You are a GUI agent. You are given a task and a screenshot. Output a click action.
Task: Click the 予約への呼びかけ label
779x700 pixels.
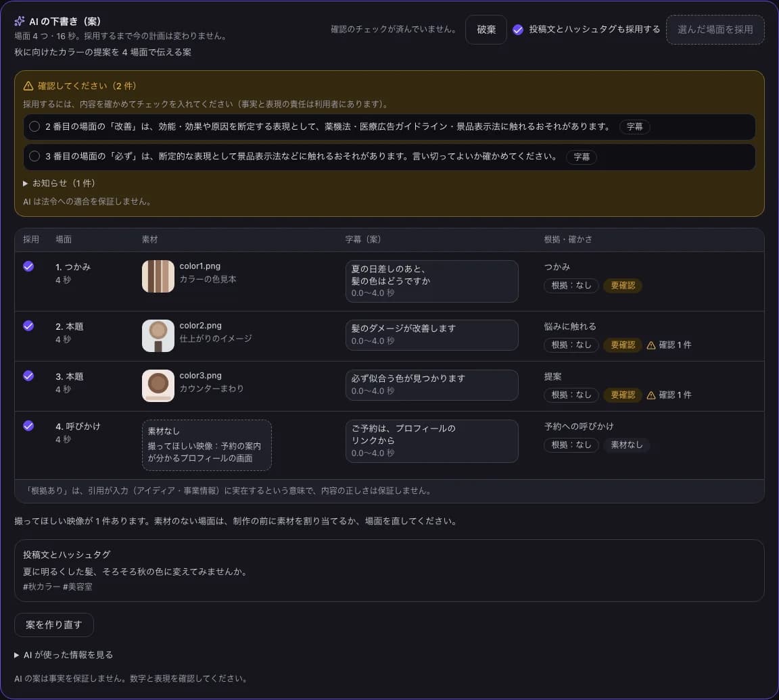579,426
